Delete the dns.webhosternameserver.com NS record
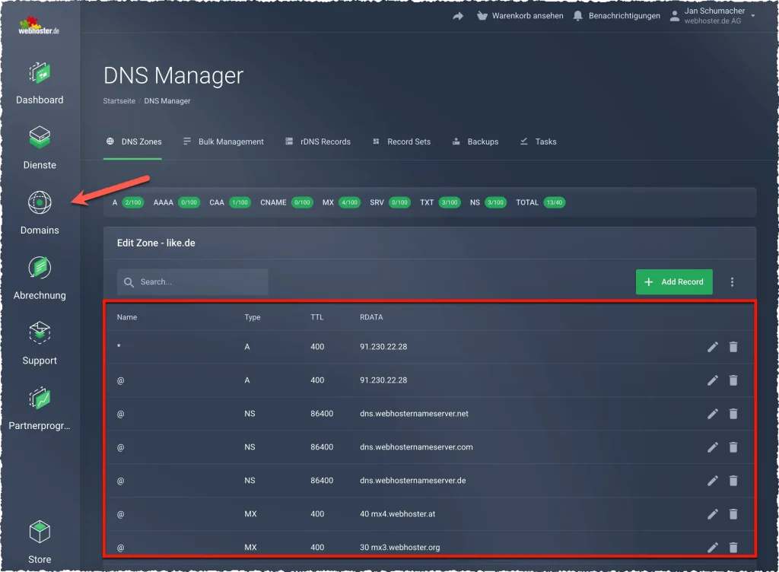Screen dimensions: 779x572 [x=733, y=447]
